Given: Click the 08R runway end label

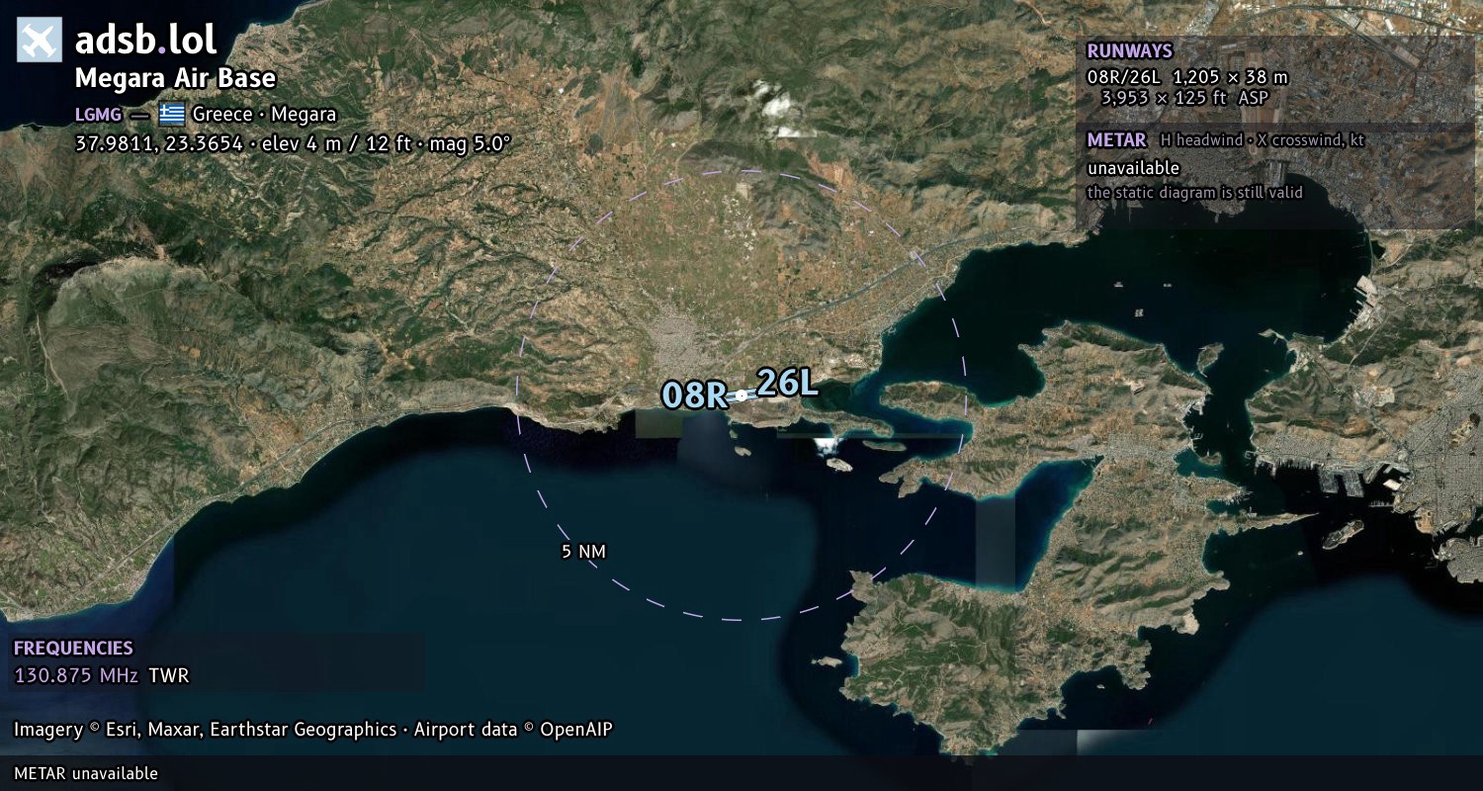Looking at the screenshot, I should (x=695, y=395).
